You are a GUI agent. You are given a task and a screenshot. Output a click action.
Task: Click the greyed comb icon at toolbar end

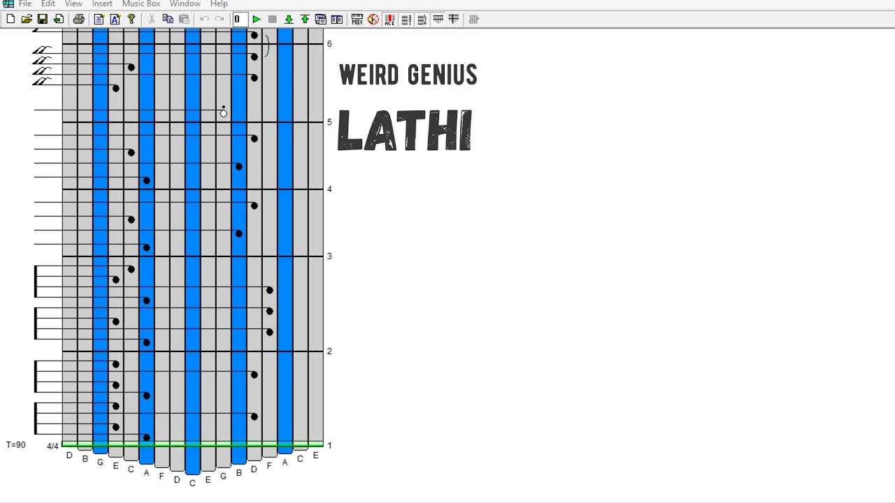tap(474, 20)
